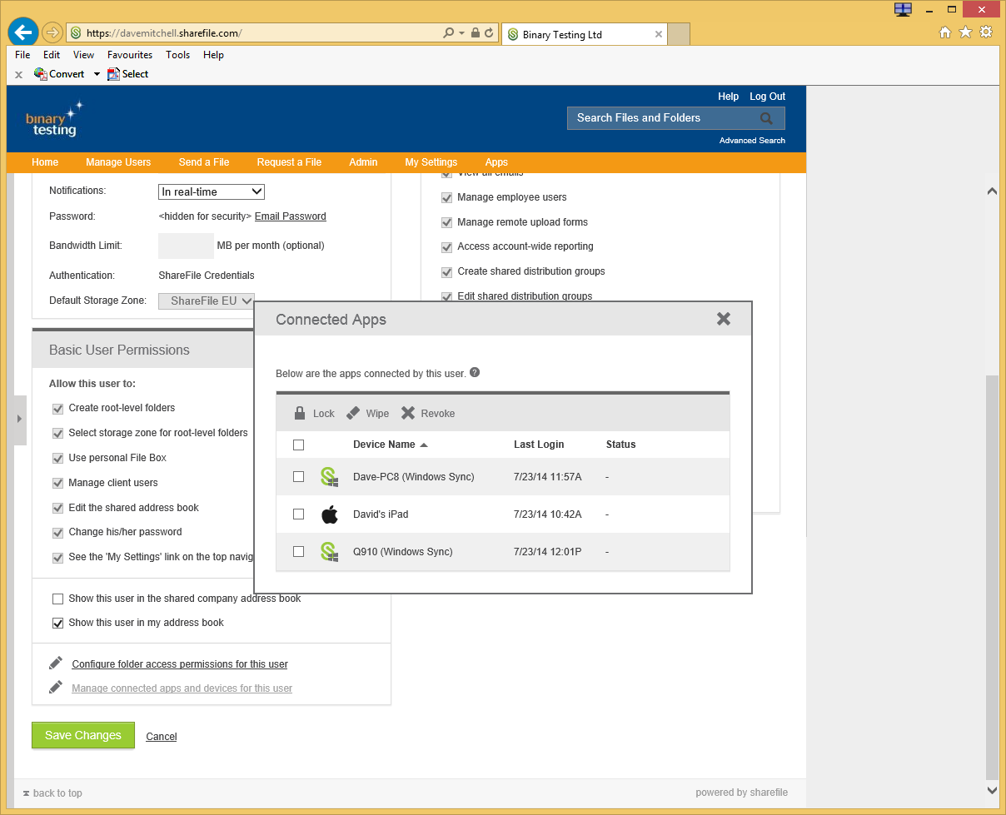The height and width of the screenshot is (815, 1006).
Task: Toggle Create root-level folders checkbox
Action: tap(58, 409)
